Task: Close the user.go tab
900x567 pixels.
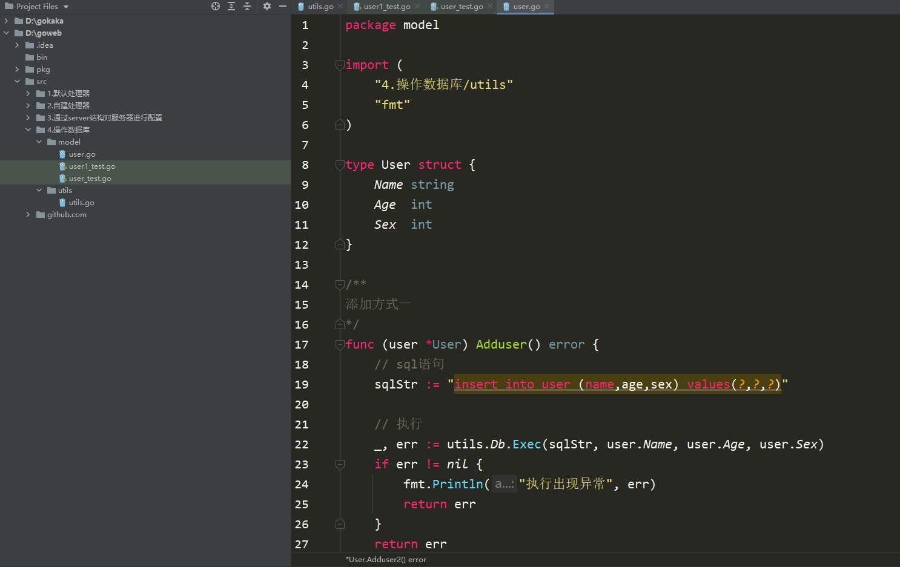Action: pyautogui.click(x=547, y=6)
